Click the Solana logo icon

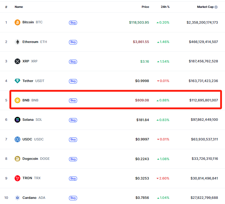17,120
